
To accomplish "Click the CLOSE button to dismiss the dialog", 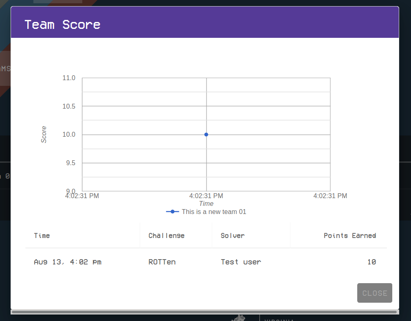I will 374,293.
